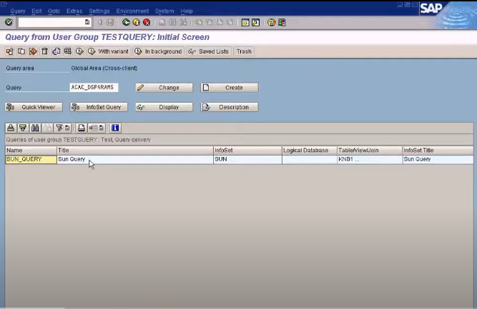Click the red double-arrow Rename icon

33,51
